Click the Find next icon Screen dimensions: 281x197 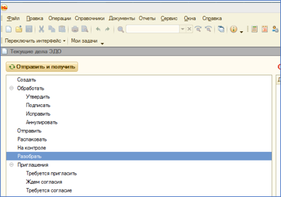[x=198, y=29]
